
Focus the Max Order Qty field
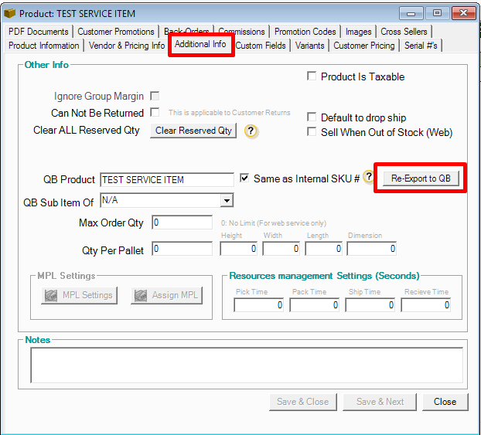tap(183, 223)
